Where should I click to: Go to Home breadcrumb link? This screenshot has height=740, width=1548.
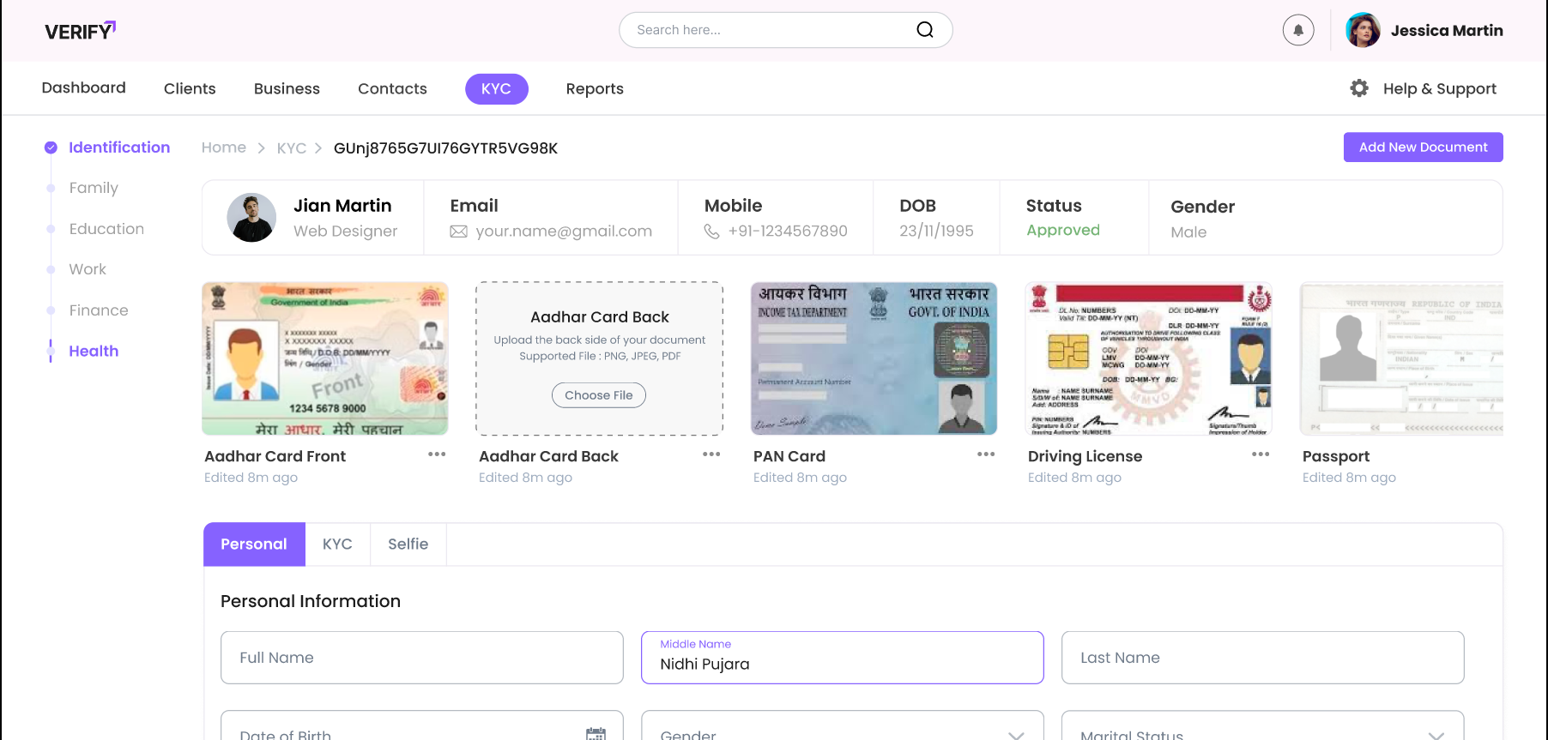(223, 147)
